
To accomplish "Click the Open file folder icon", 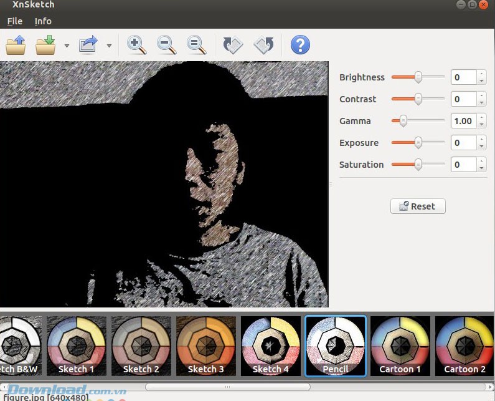I will pyautogui.click(x=16, y=45).
